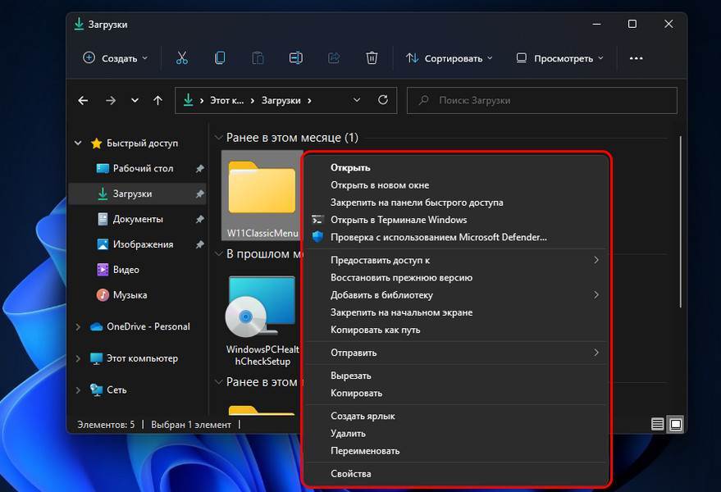The width and height of the screenshot is (721, 492).
Task: Choose Копировать как путь in context menu
Action: (x=375, y=330)
